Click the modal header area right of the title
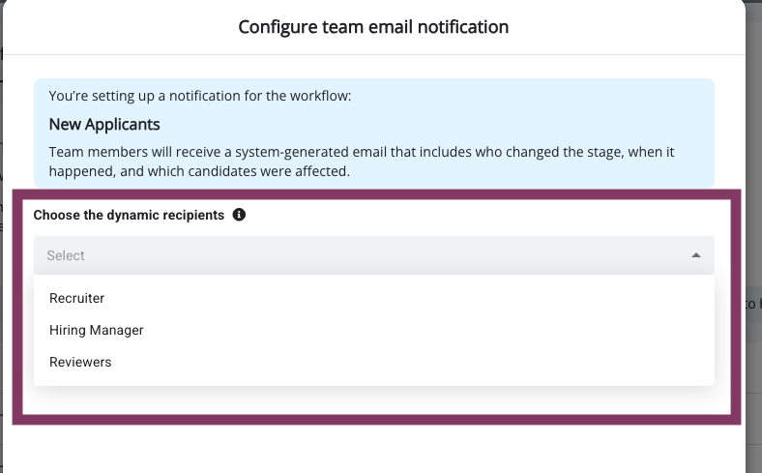This screenshot has width=762, height=473. (627, 27)
